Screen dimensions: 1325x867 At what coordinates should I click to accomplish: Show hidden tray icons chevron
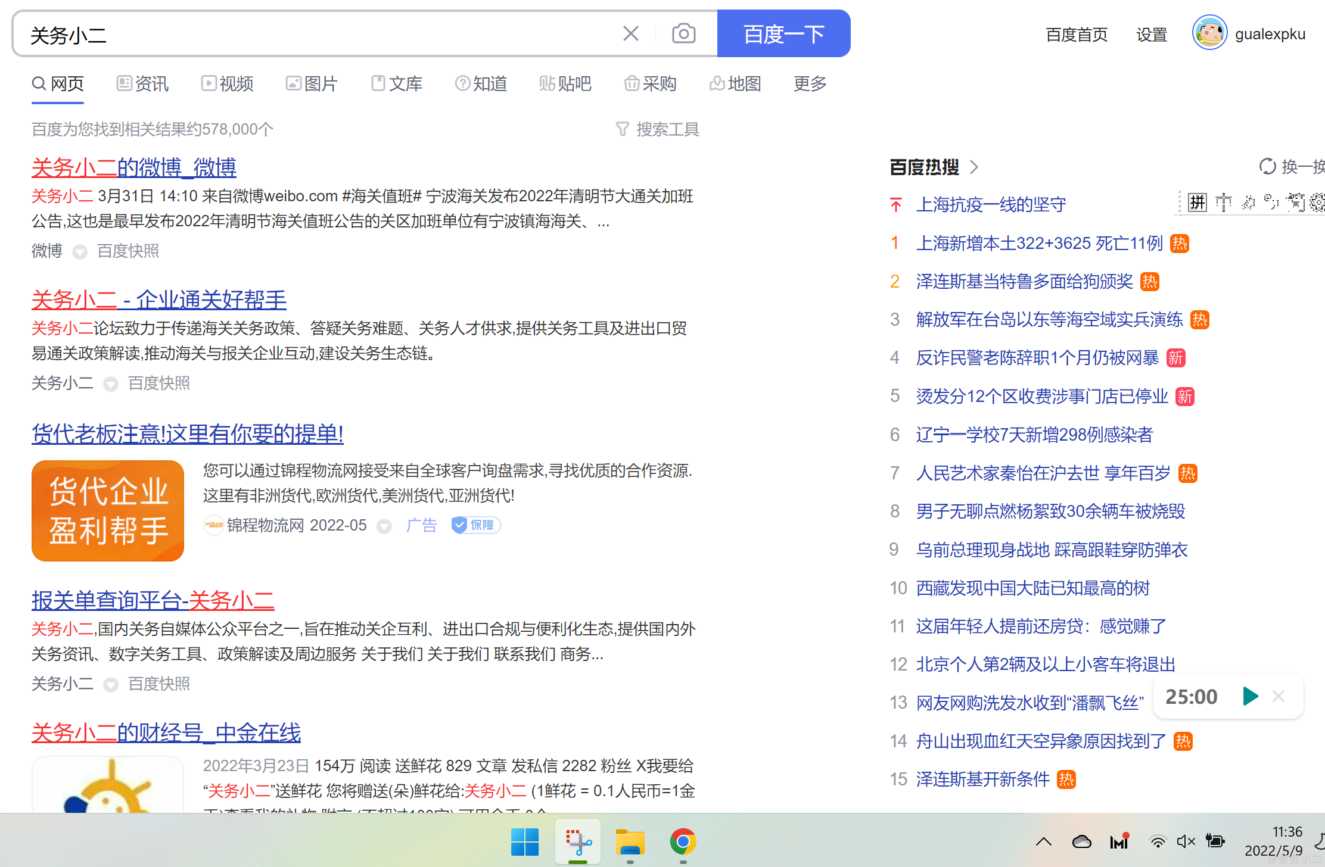(1044, 841)
